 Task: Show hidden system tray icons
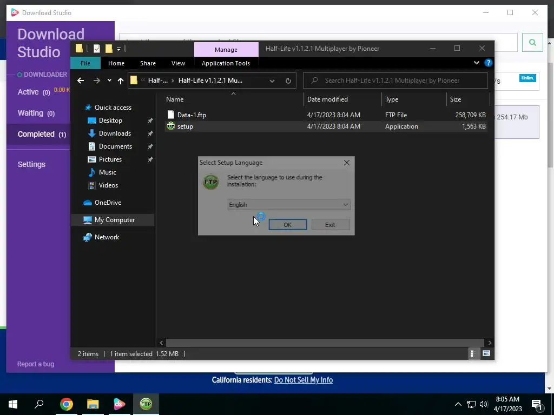click(458, 404)
